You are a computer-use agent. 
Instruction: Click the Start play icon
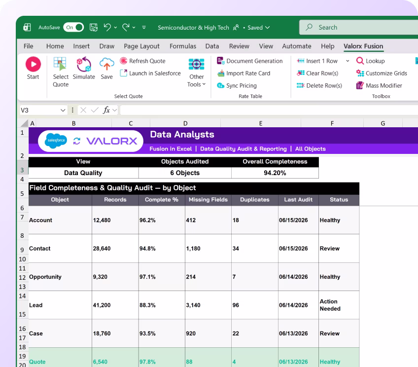(33, 64)
